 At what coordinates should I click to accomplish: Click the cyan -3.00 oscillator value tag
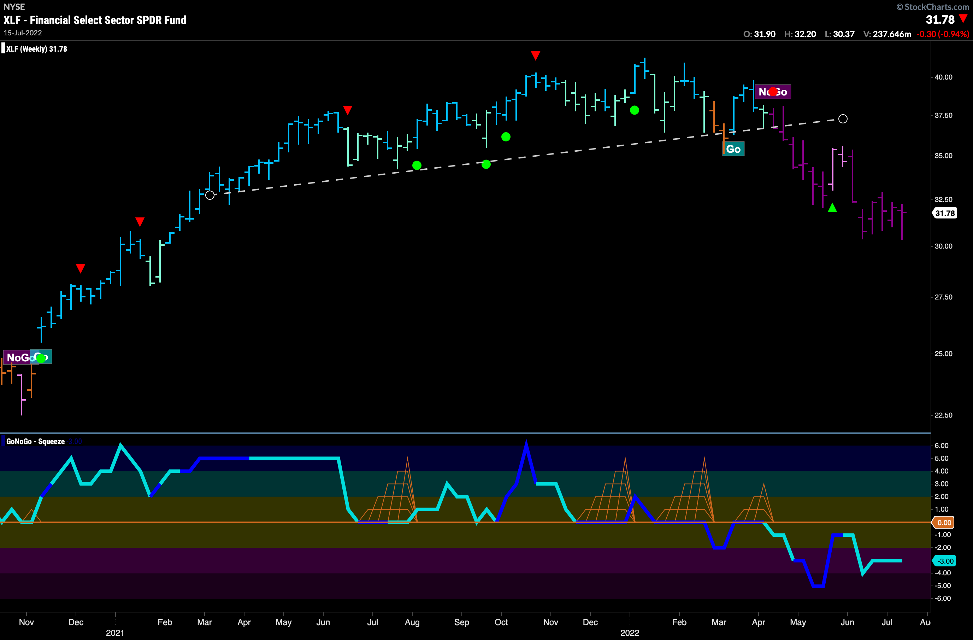coord(944,561)
